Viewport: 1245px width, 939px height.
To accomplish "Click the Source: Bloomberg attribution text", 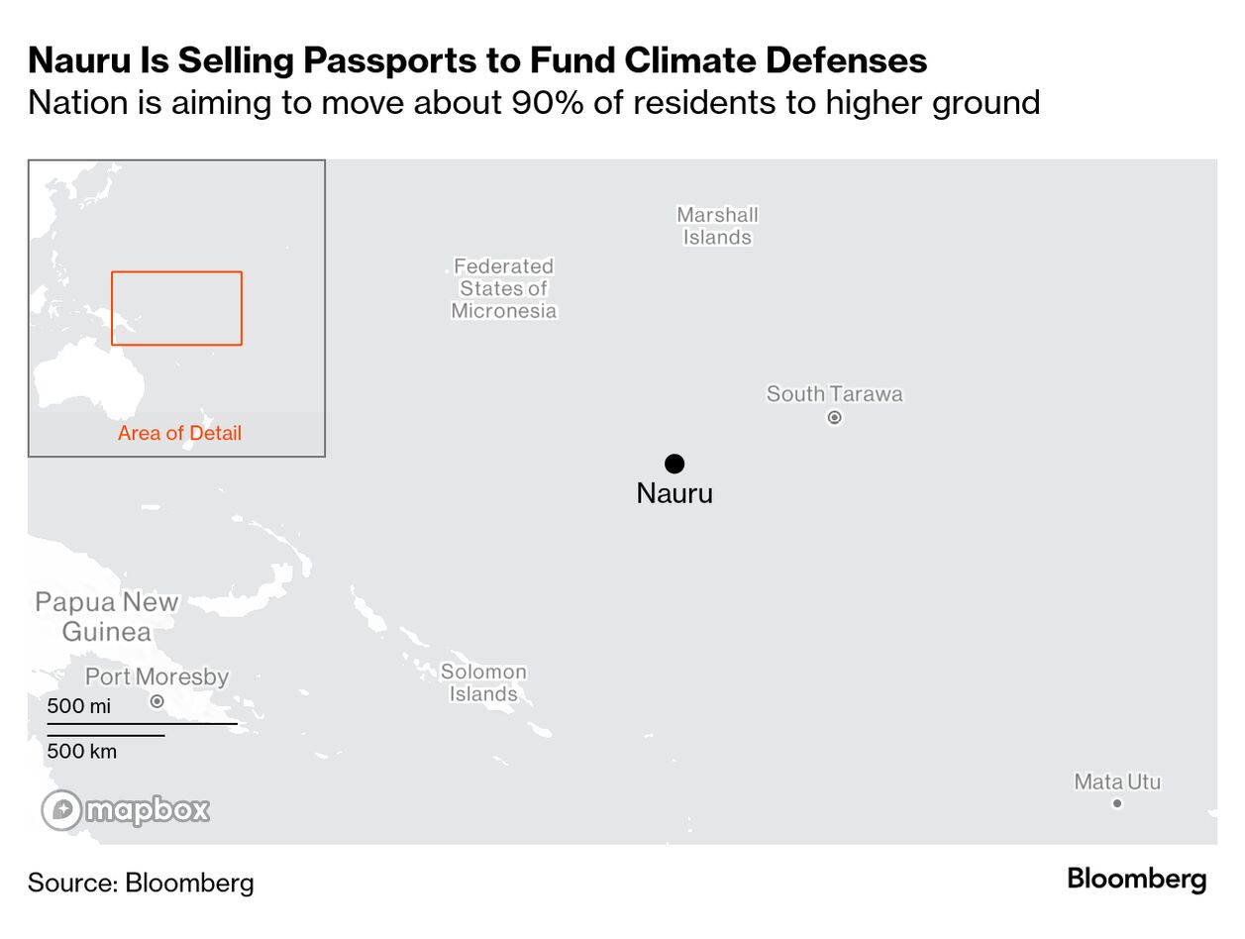I will (141, 883).
